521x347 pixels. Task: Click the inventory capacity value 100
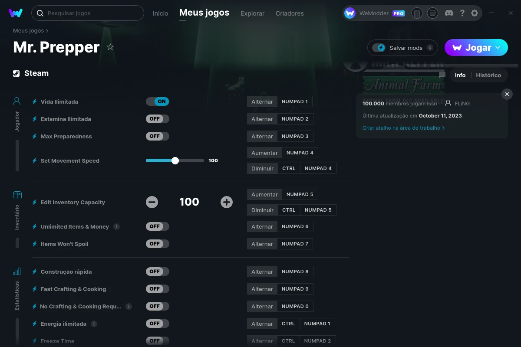point(189,202)
